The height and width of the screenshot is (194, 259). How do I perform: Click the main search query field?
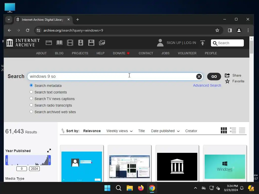pyautogui.click(x=115, y=77)
